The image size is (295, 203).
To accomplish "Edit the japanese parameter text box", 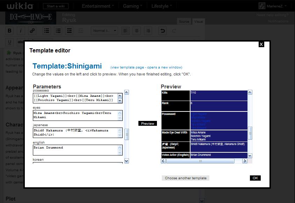I will (x=75, y=132).
